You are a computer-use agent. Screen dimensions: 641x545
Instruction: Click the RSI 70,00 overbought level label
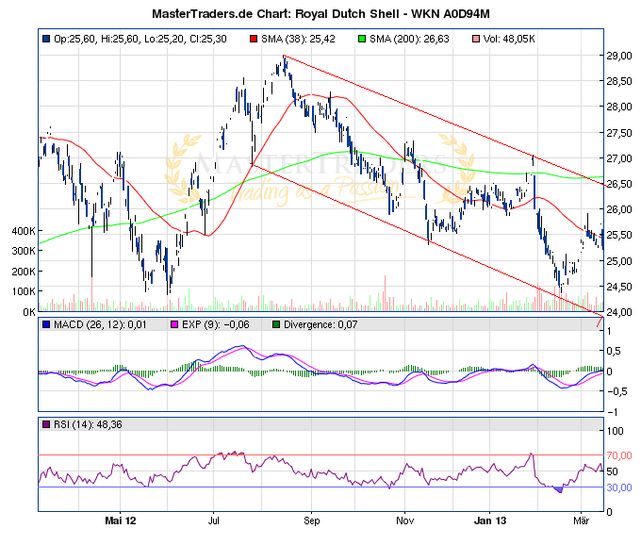pyautogui.click(x=619, y=455)
